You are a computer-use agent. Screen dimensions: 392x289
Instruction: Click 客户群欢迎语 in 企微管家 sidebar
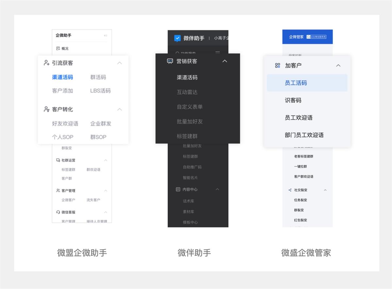pyautogui.click(x=303, y=176)
